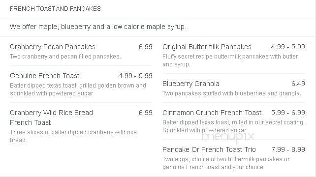Click the Trio description about two eggs
The image size is (316, 177).
tap(226, 163)
